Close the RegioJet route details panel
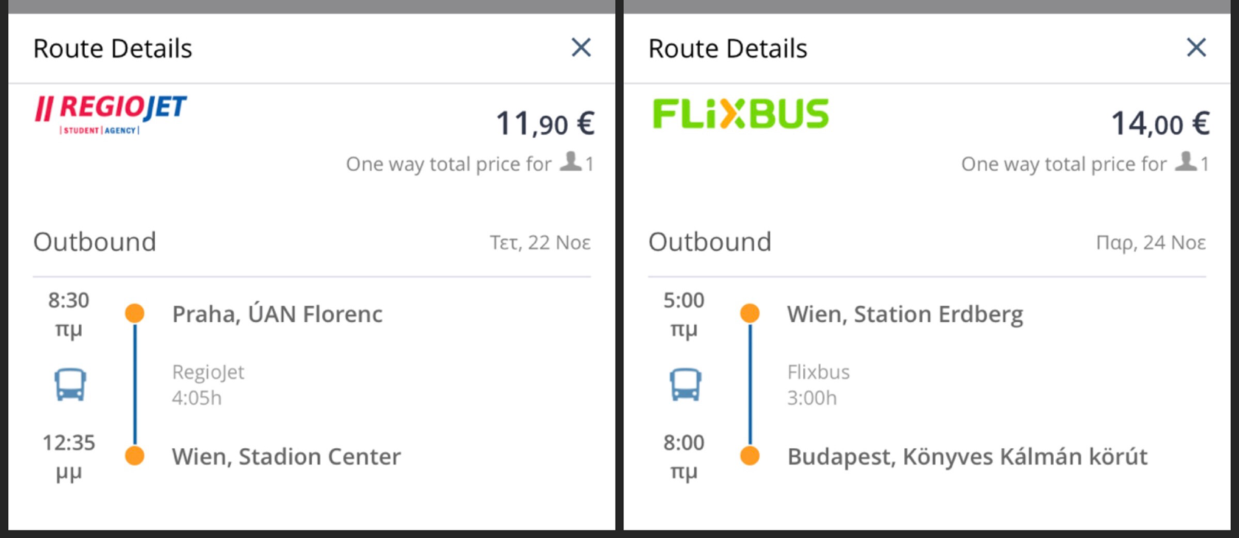 point(581,48)
